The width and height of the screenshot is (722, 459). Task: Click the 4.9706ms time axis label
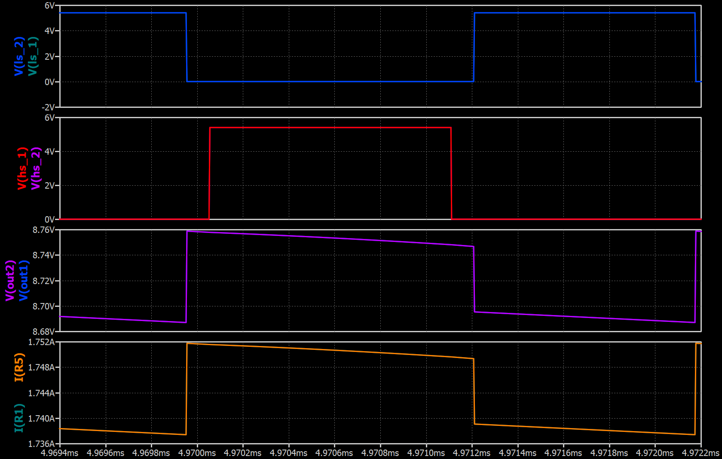tap(334, 453)
